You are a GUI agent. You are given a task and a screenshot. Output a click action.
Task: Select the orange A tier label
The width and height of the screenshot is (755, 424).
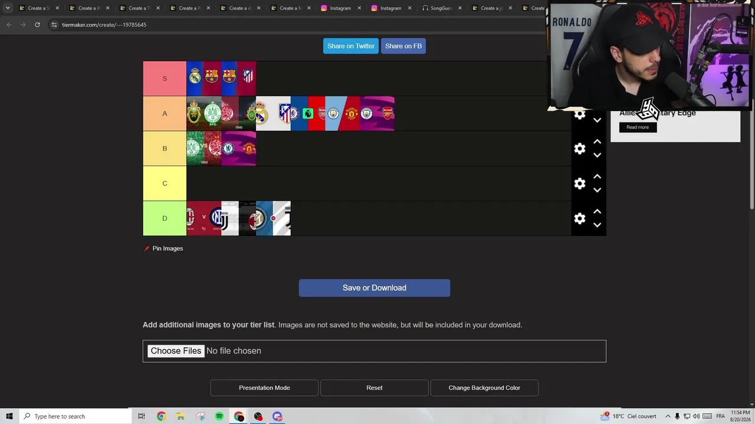165,113
